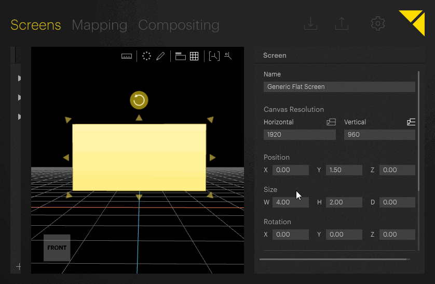The width and height of the screenshot is (435, 284).
Task: Click the Rotation X field
Action: tap(291, 234)
